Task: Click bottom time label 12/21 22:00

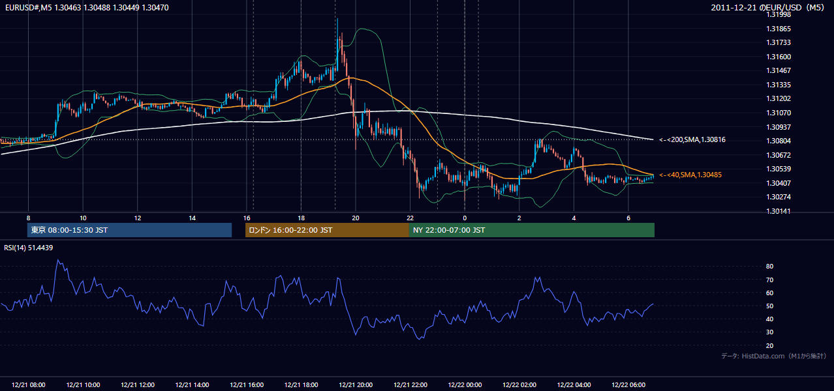Action: 410,385
